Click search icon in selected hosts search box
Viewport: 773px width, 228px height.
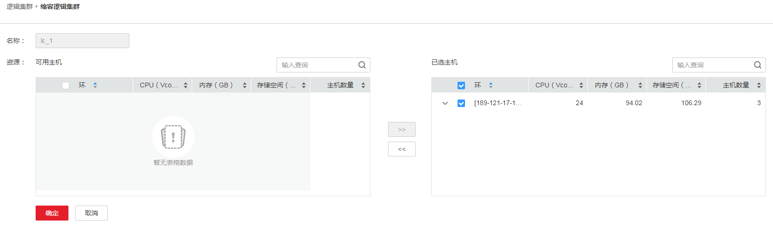(758, 65)
